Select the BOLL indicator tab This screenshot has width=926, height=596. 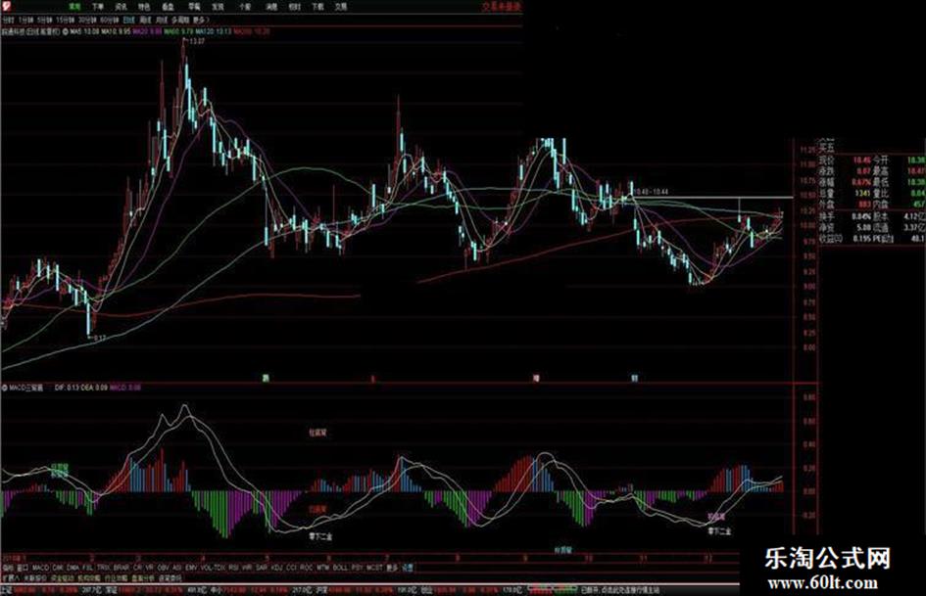point(340,568)
